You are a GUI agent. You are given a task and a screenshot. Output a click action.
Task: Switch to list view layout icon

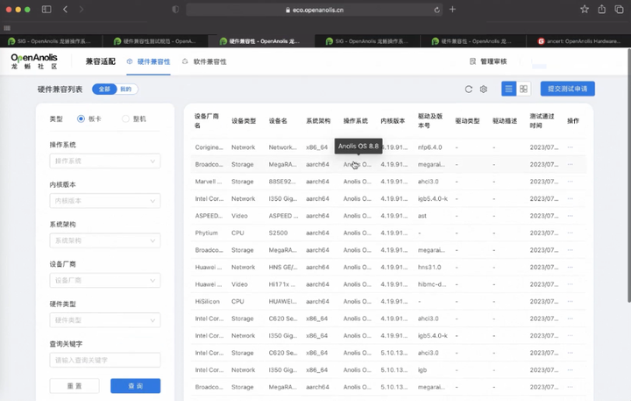point(509,89)
